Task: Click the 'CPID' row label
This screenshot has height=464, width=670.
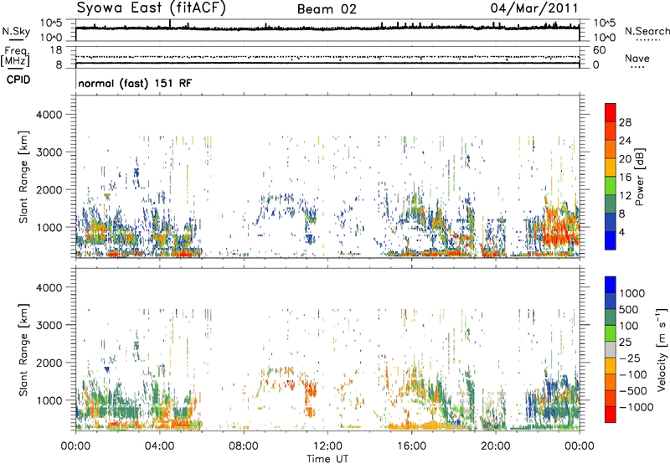Action: pyautogui.click(x=18, y=80)
